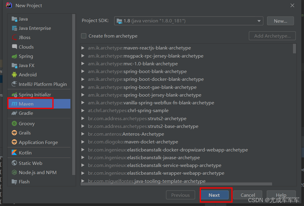Select Java Enterprise project type
This screenshot has height=206, width=304.
tap(35, 28)
